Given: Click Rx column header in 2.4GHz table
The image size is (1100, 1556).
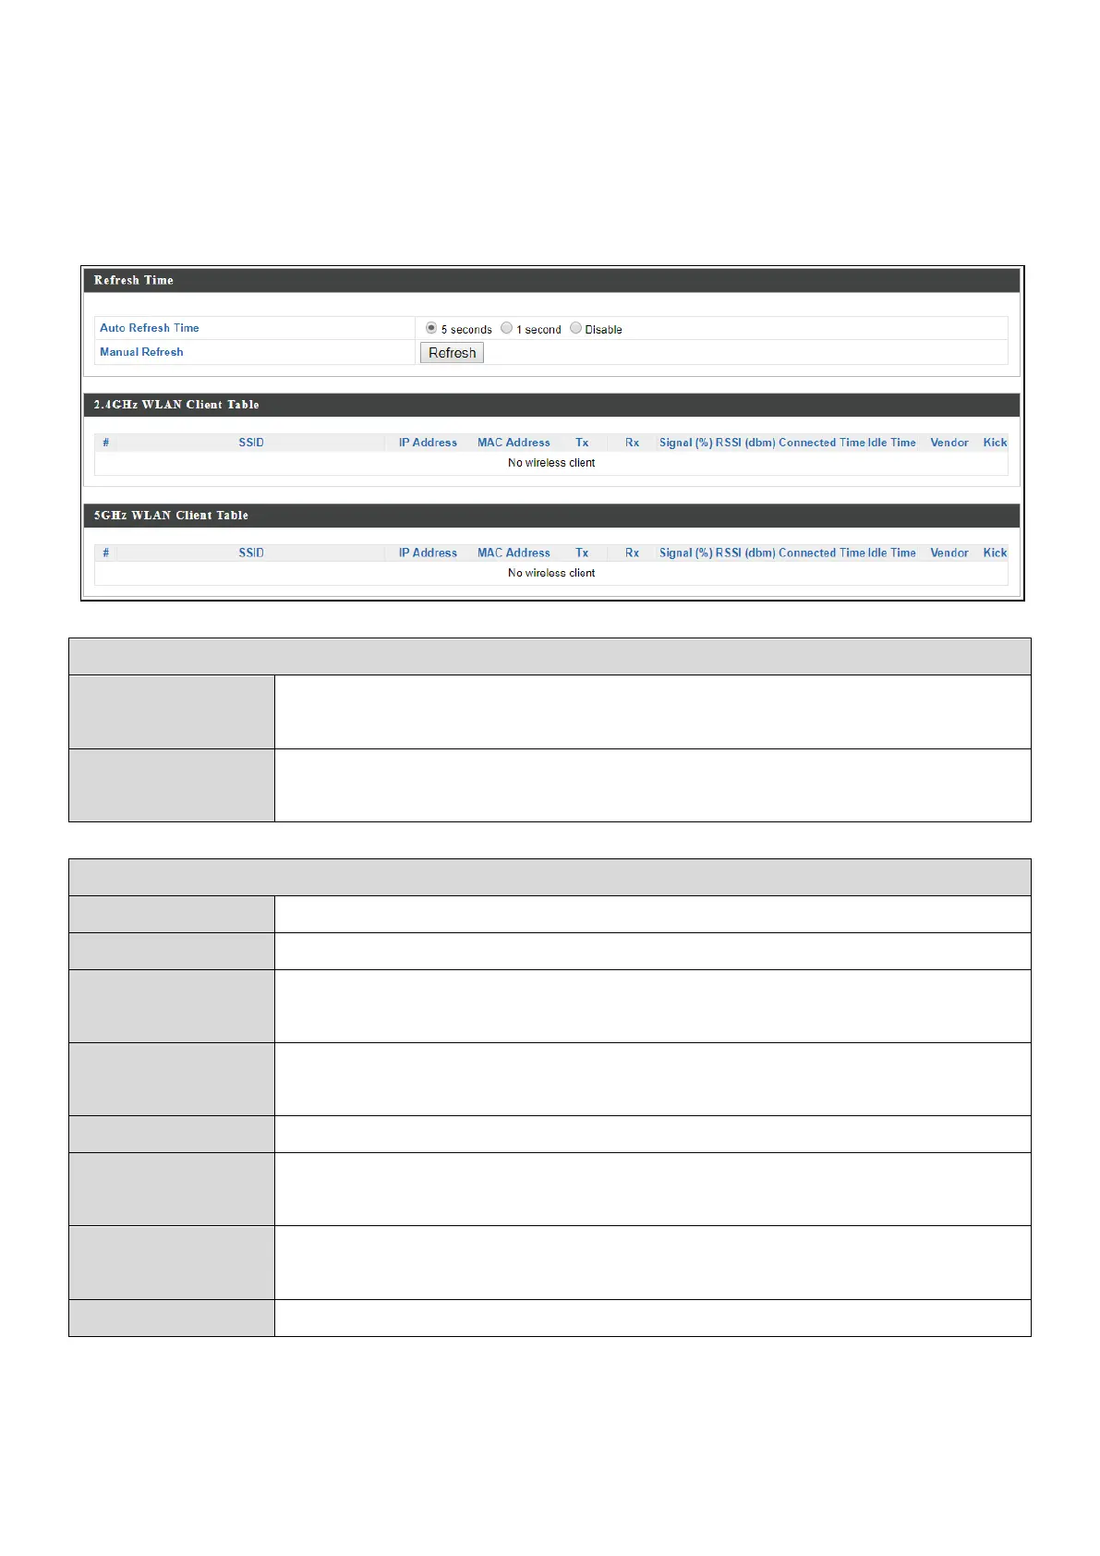Looking at the screenshot, I should pos(632,443).
